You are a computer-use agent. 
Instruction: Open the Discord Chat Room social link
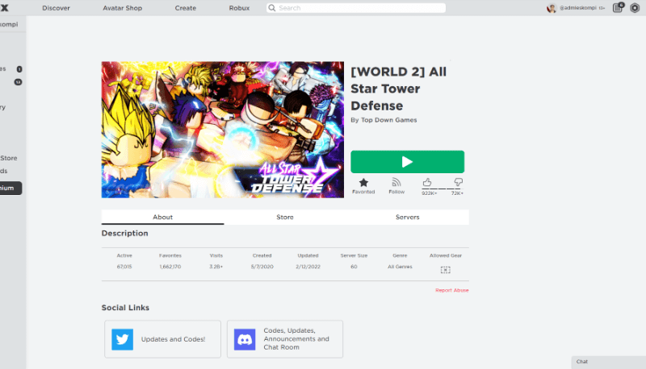pos(285,339)
